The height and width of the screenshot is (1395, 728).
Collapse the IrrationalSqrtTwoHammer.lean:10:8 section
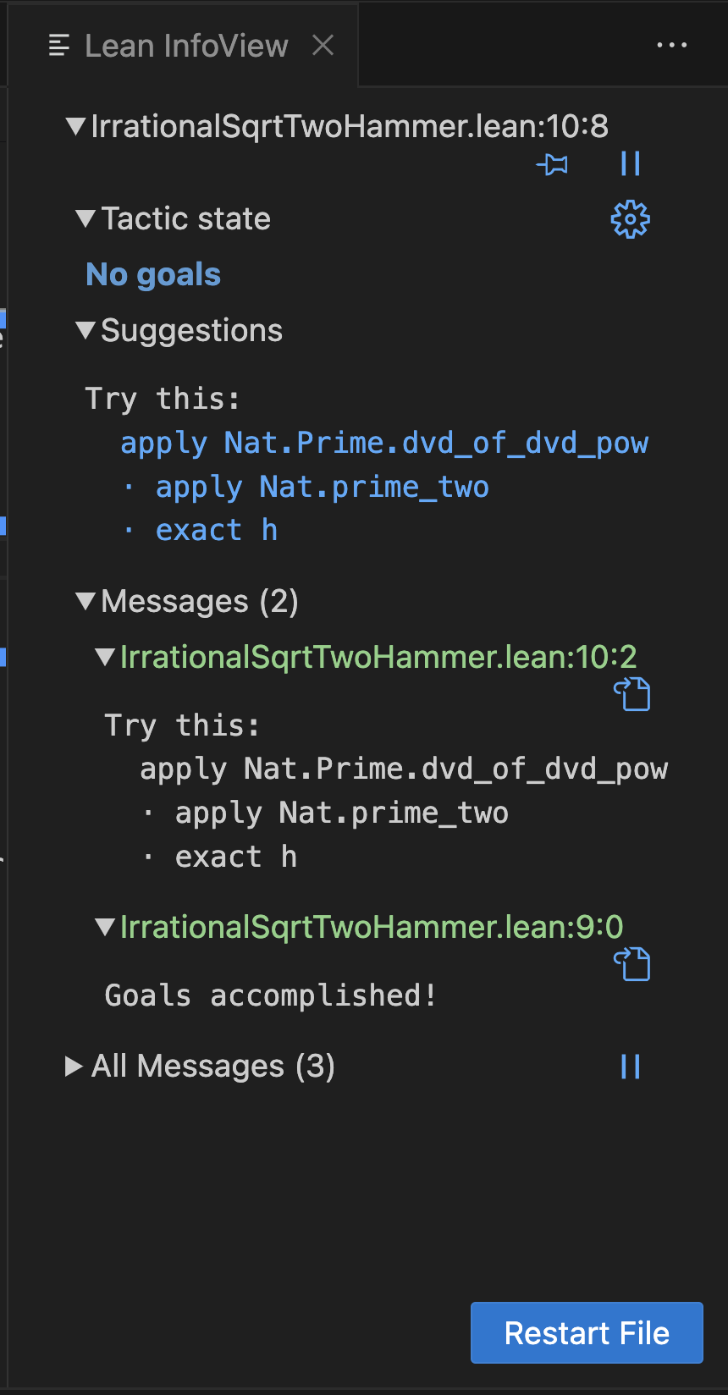76,127
